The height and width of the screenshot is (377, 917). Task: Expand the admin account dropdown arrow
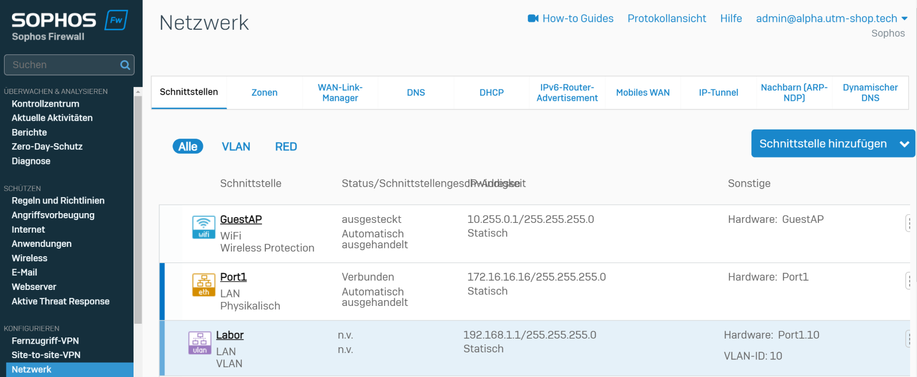point(904,18)
